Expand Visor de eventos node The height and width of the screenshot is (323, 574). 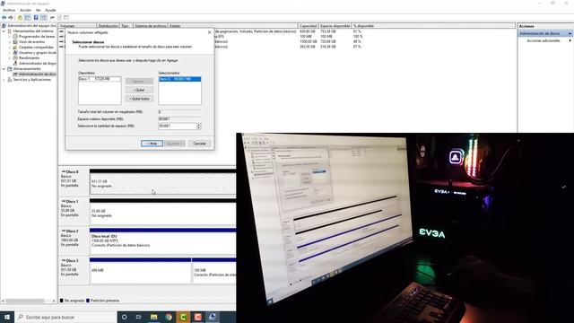click(10, 42)
